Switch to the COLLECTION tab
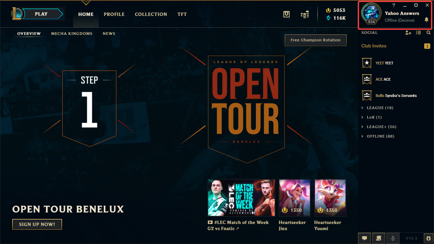 coord(151,14)
